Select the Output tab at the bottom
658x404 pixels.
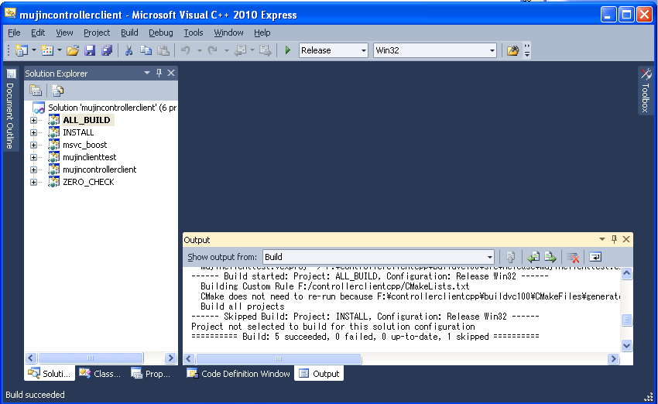coord(320,373)
